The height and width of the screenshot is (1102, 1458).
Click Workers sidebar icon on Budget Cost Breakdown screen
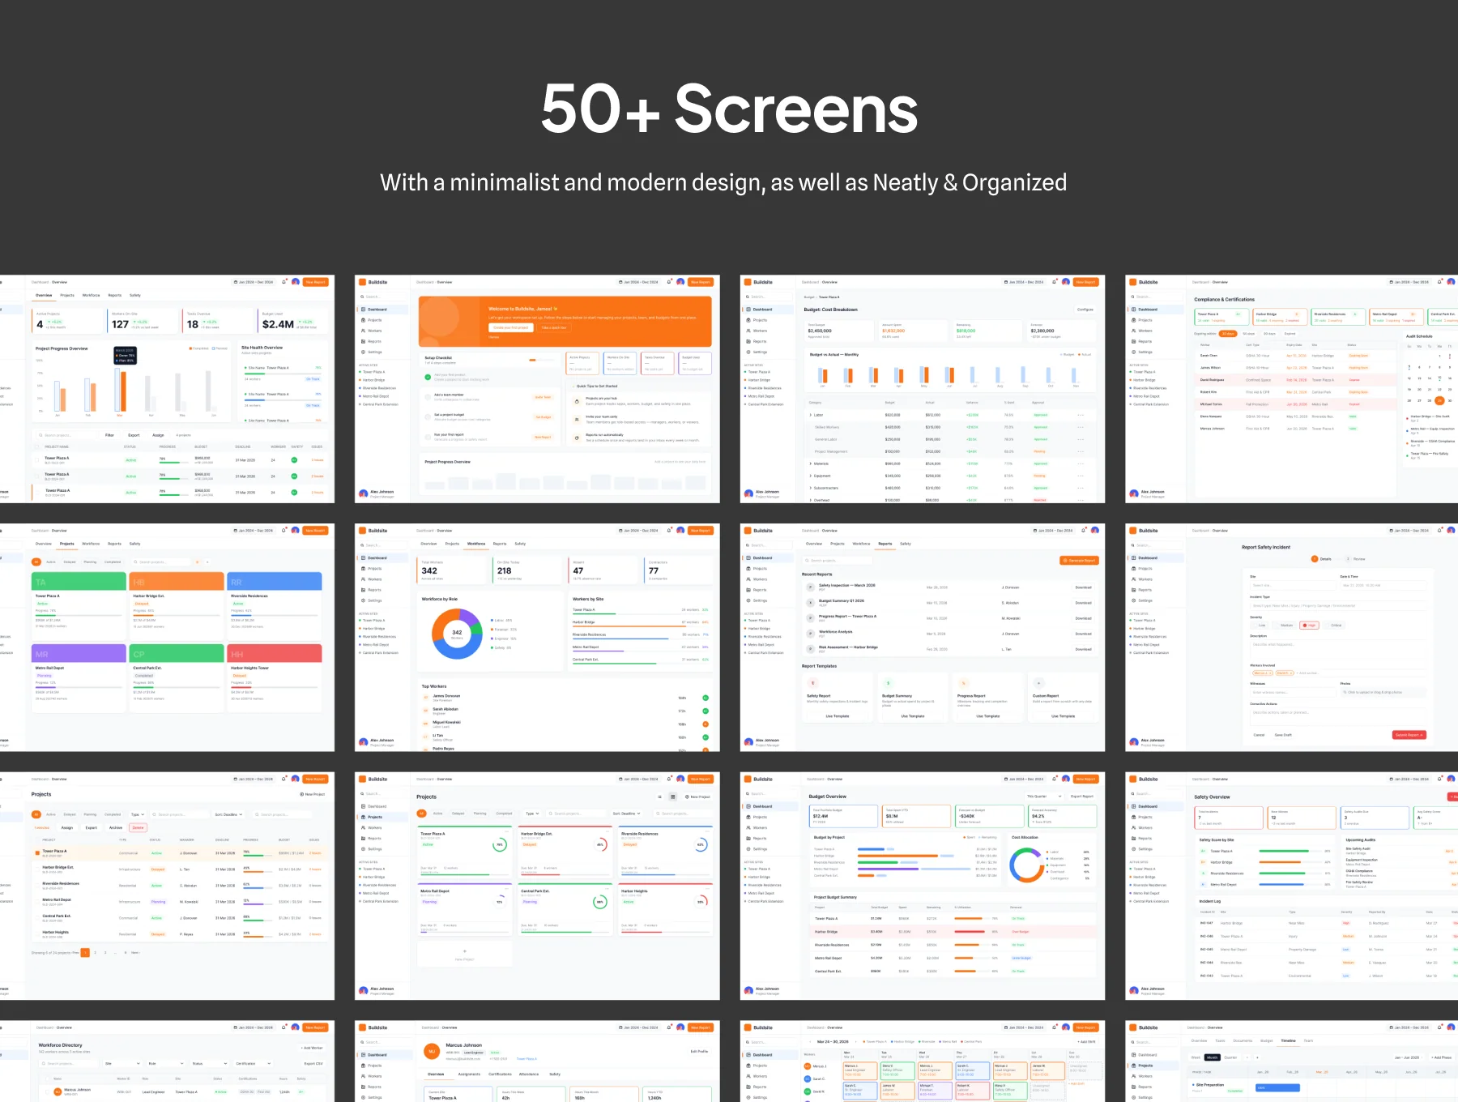point(749,331)
